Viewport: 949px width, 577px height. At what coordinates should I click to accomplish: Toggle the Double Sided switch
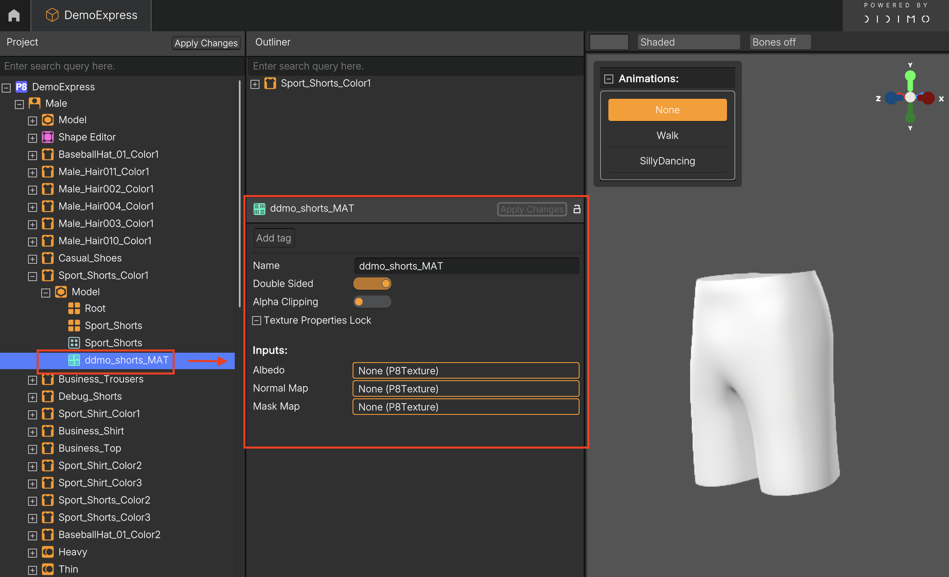point(372,284)
